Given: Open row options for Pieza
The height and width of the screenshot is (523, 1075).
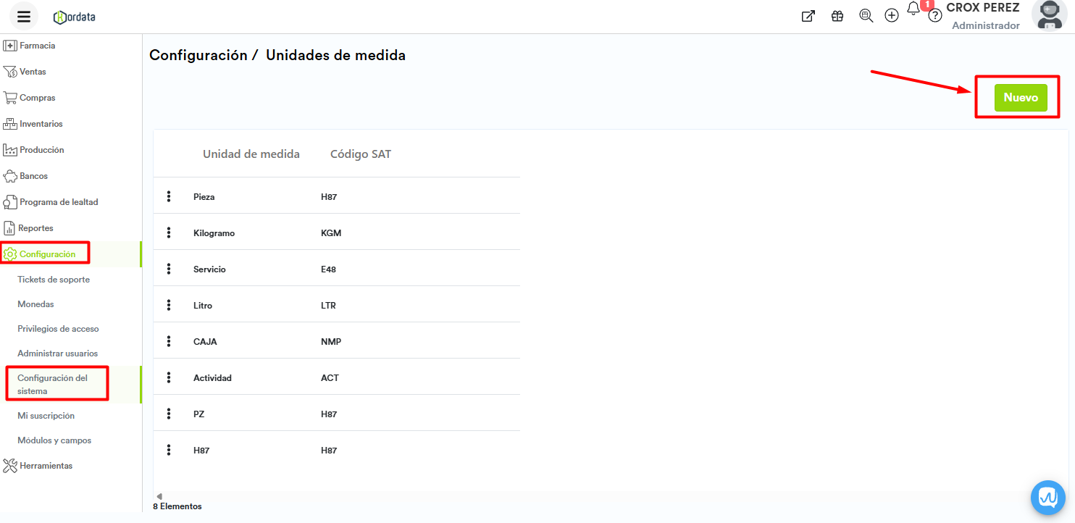Looking at the screenshot, I should click(x=169, y=196).
